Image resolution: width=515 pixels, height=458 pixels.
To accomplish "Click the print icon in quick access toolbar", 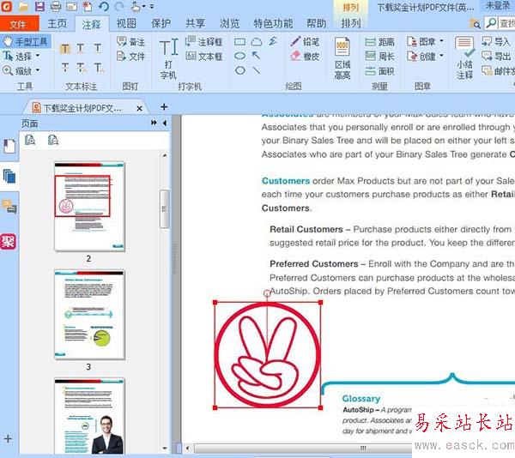I will click(56, 6).
